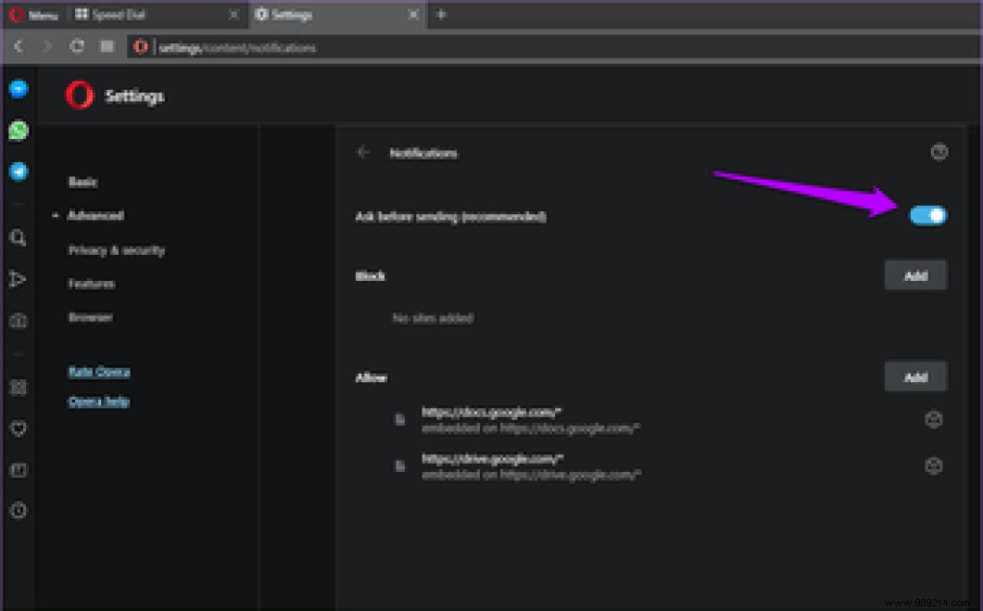This screenshot has width=983, height=611.
Task: Activate sidebar search
Action: tap(18, 237)
